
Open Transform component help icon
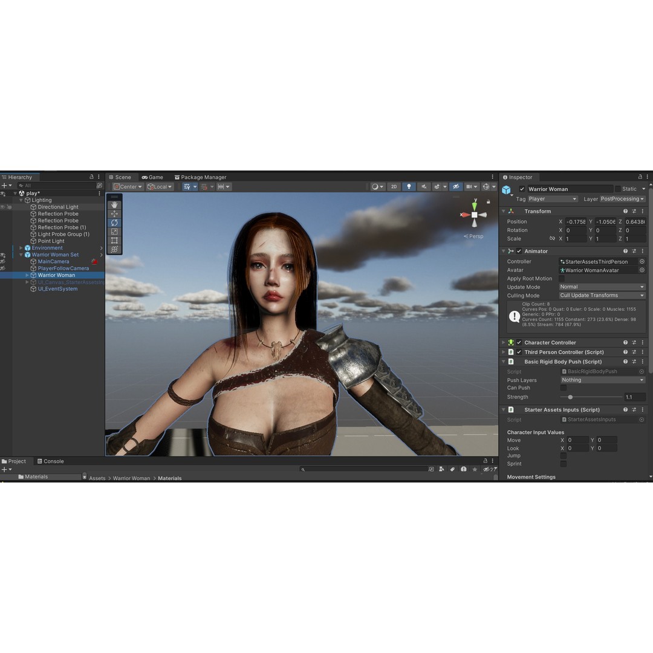pyautogui.click(x=625, y=211)
